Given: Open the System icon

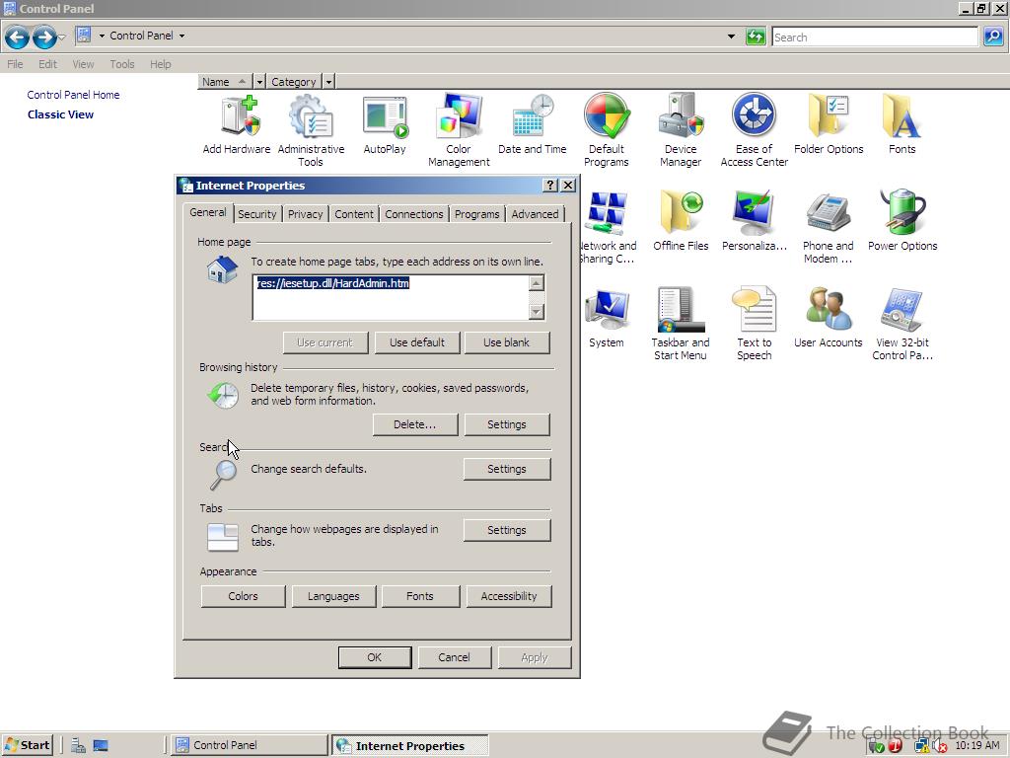Looking at the screenshot, I should tap(607, 319).
